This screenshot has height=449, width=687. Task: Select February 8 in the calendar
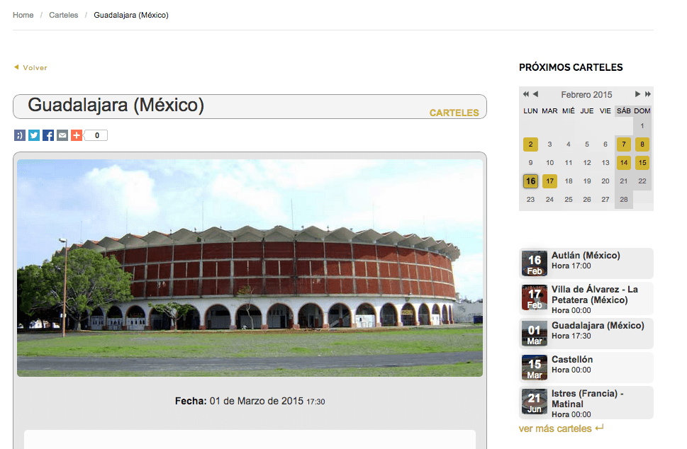click(x=642, y=144)
